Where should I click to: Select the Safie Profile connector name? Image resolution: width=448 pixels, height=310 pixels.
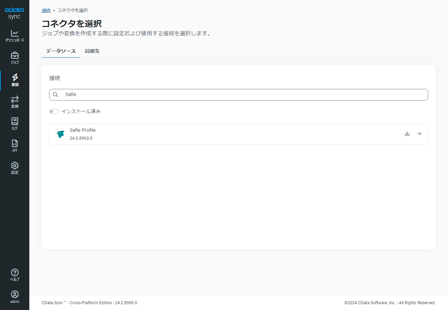pos(83,130)
